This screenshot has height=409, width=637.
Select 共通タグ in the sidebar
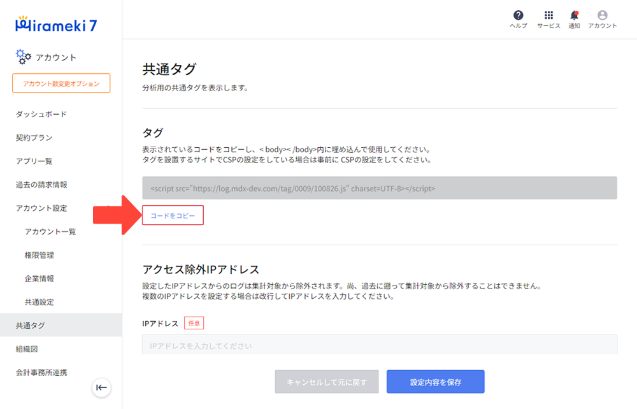click(61, 325)
